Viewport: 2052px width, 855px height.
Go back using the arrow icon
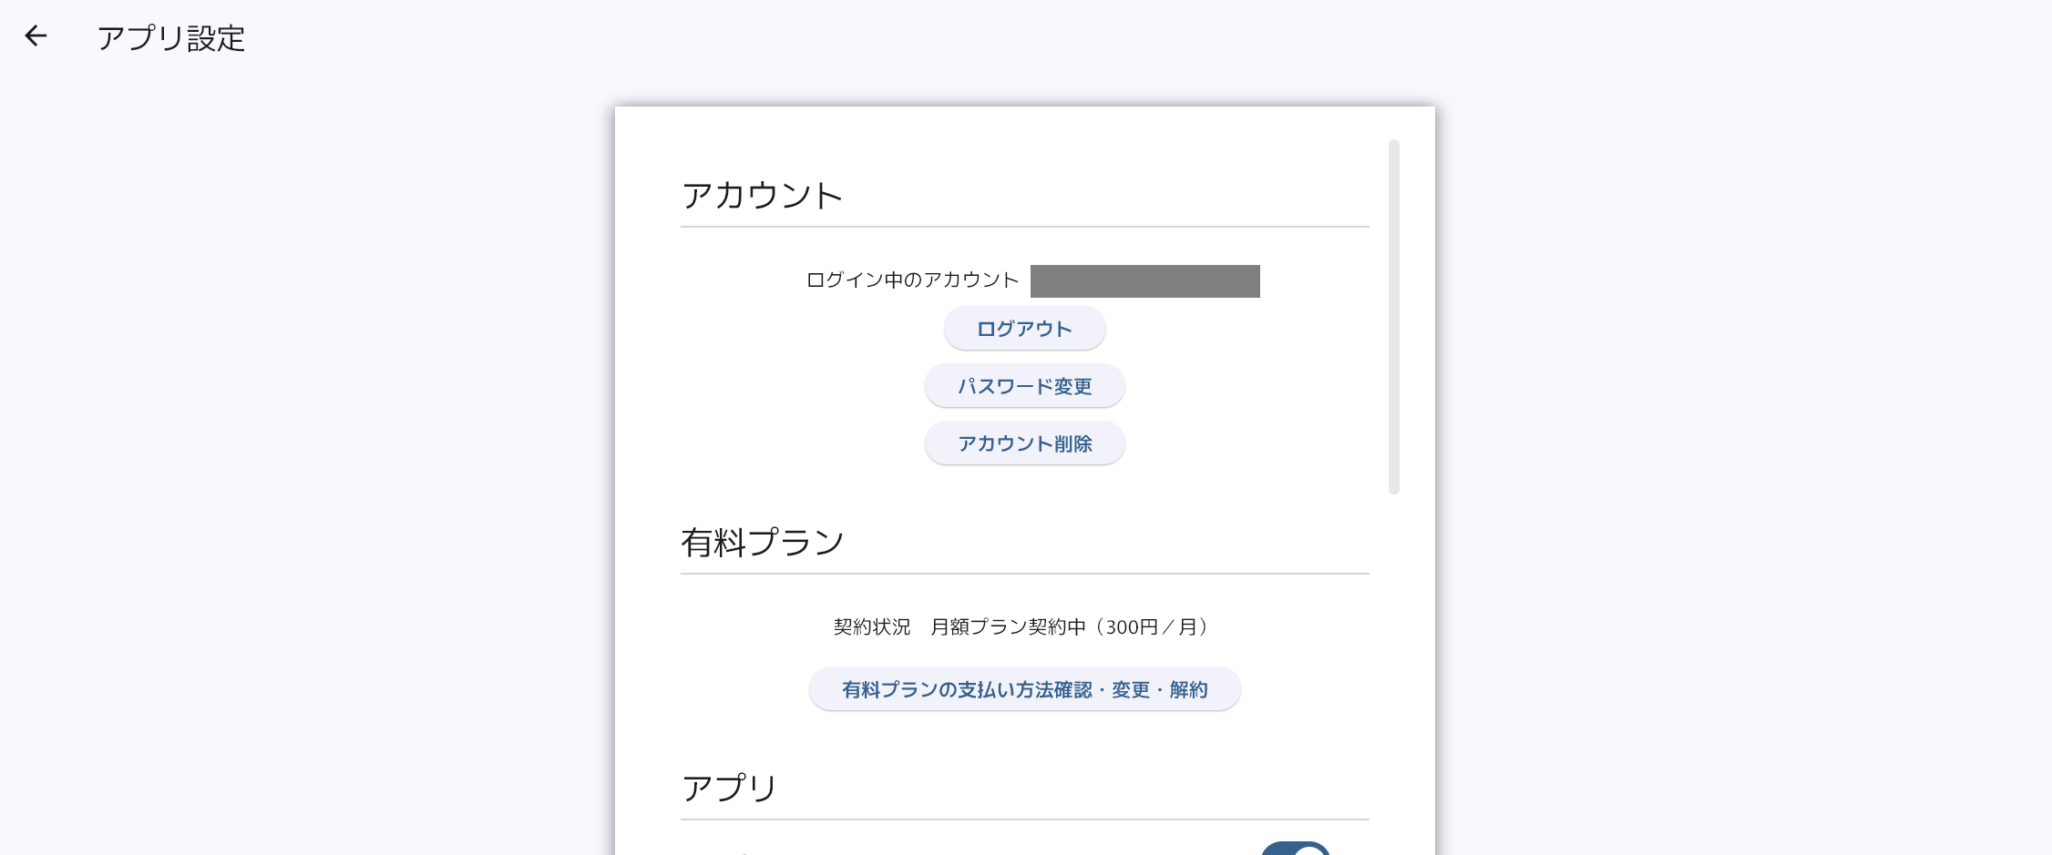point(36,36)
